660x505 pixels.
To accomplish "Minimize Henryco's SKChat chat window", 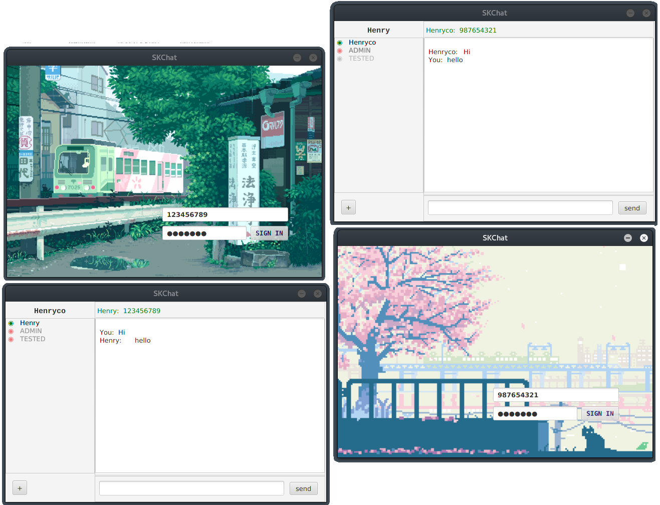I will pos(302,294).
